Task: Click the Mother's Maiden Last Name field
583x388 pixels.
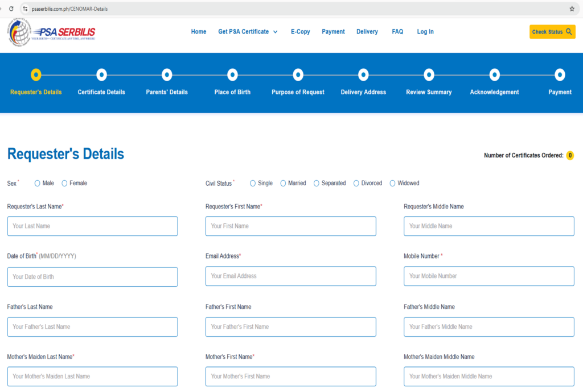Action: (93, 377)
